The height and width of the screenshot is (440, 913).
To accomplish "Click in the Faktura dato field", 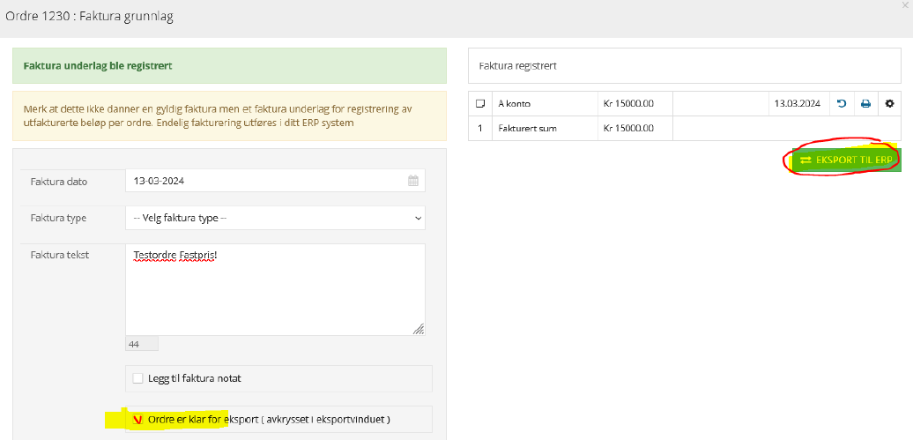I will click(x=275, y=181).
